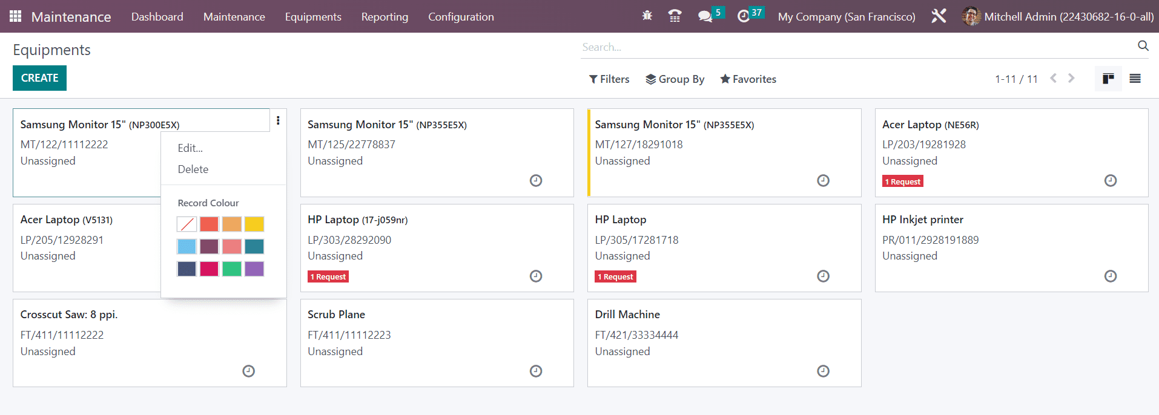
Task: Open the Favorites dropdown
Action: (x=748, y=79)
